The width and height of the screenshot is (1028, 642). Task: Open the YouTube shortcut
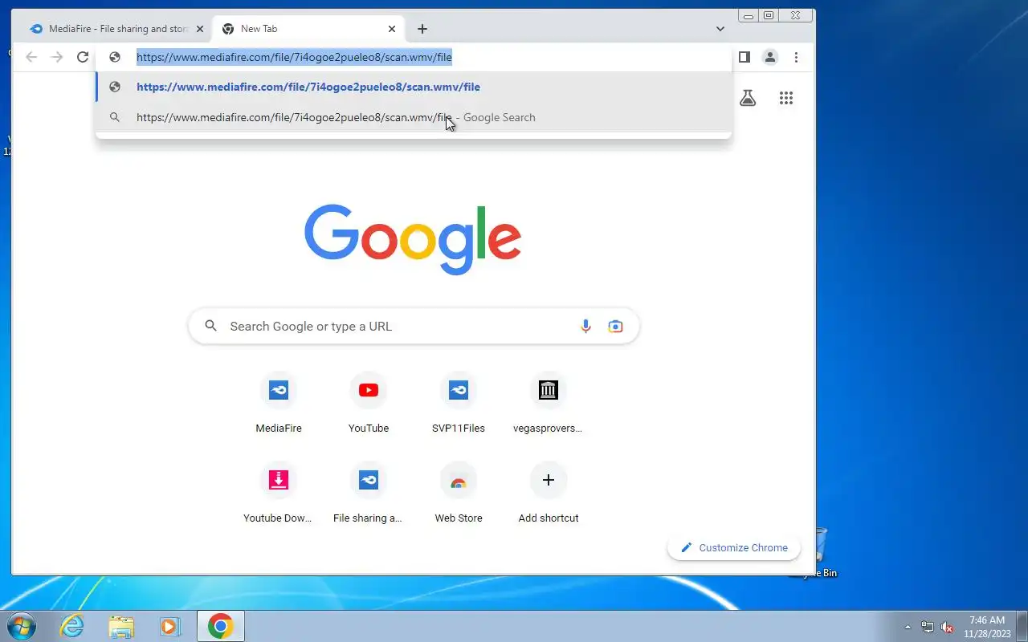tap(369, 404)
